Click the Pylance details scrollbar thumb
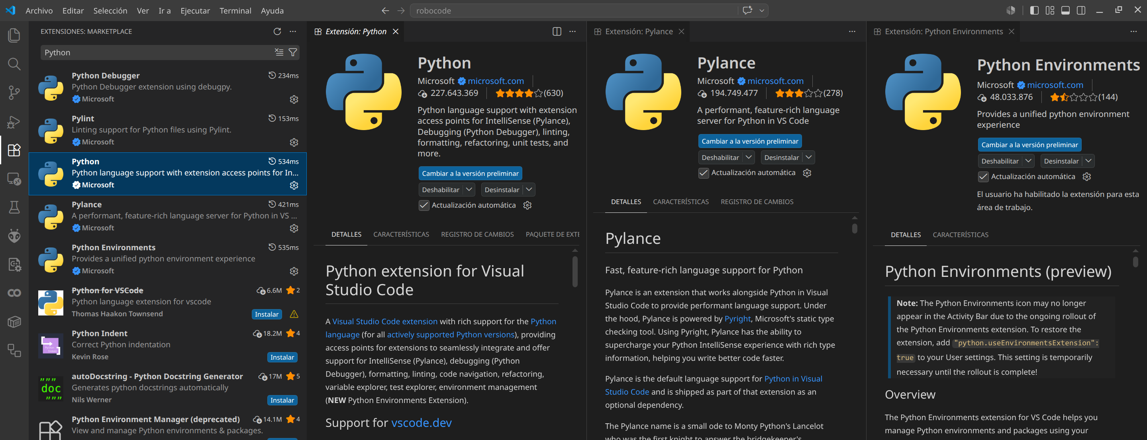Screen dimensions: 1147x440 (x=854, y=228)
